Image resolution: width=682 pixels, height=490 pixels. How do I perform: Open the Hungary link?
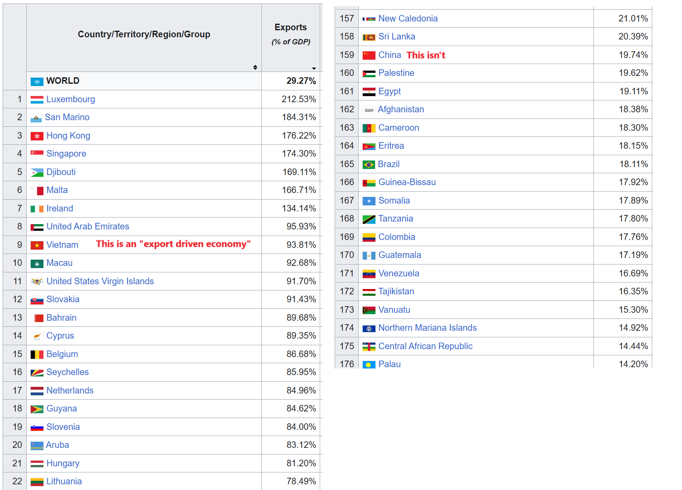[x=63, y=463]
